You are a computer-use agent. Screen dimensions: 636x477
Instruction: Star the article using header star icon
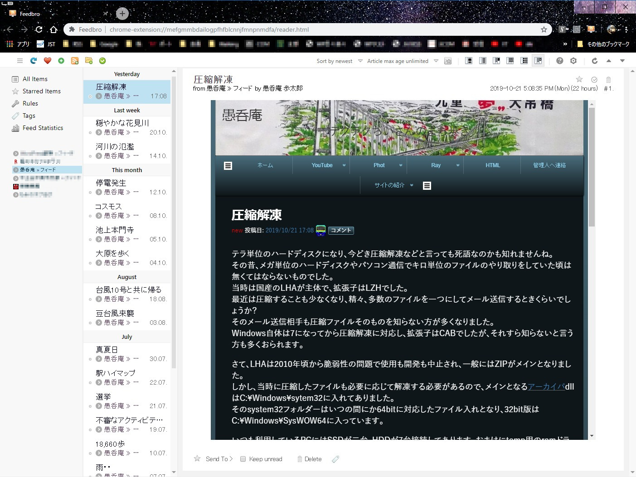(x=579, y=79)
